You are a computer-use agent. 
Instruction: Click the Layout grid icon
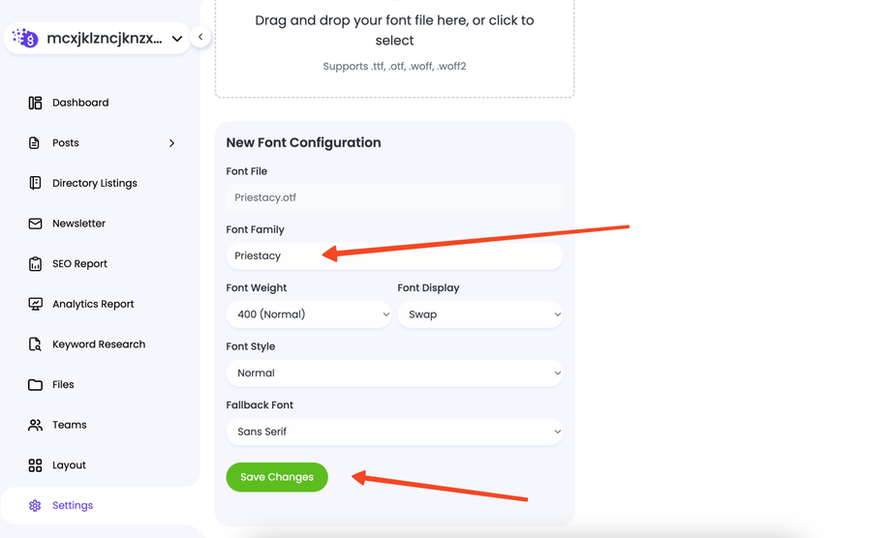pyautogui.click(x=35, y=465)
